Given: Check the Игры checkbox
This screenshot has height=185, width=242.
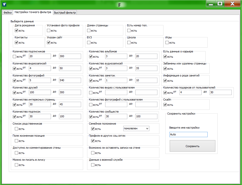Looking at the screenshot, I should (x=167, y=43).
